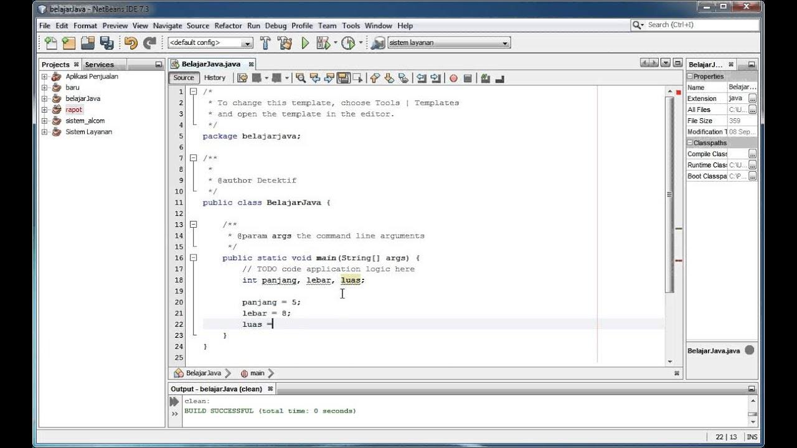Image resolution: width=797 pixels, height=448 pixels.
Task: Stop macro recording
Action: point(468,78)
